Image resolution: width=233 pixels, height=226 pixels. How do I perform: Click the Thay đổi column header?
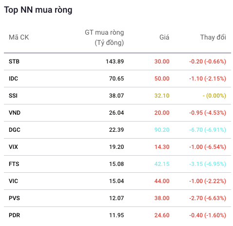[x=213, y=37]
